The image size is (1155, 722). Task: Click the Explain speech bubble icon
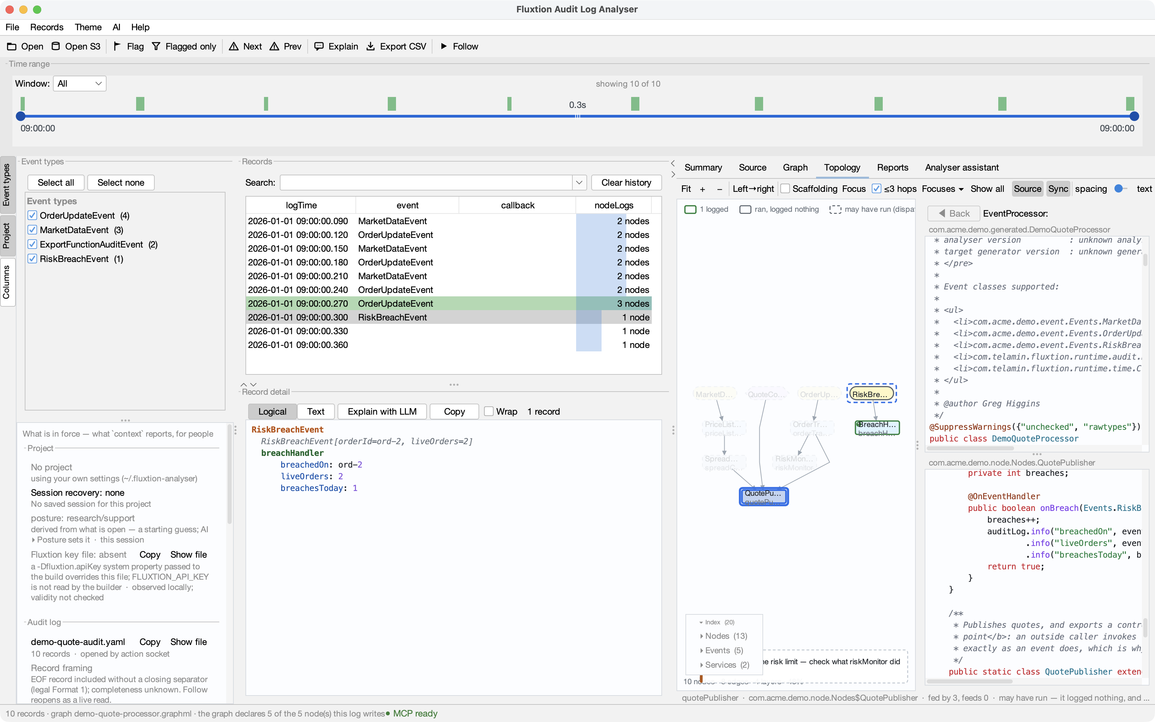319,46
